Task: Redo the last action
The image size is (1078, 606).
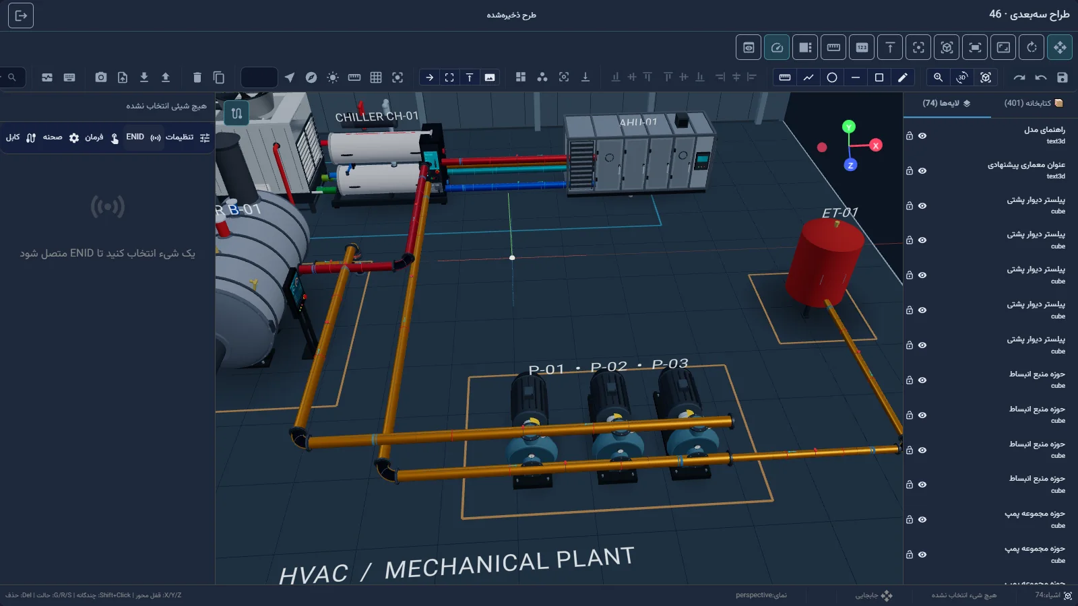Action: pyautogui.click(x=1019, y=77)
